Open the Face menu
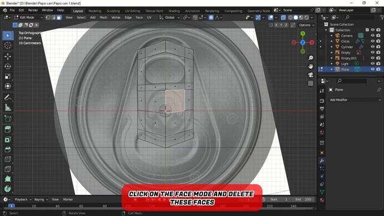Screen dimensions: 384x216 point(139,17)
